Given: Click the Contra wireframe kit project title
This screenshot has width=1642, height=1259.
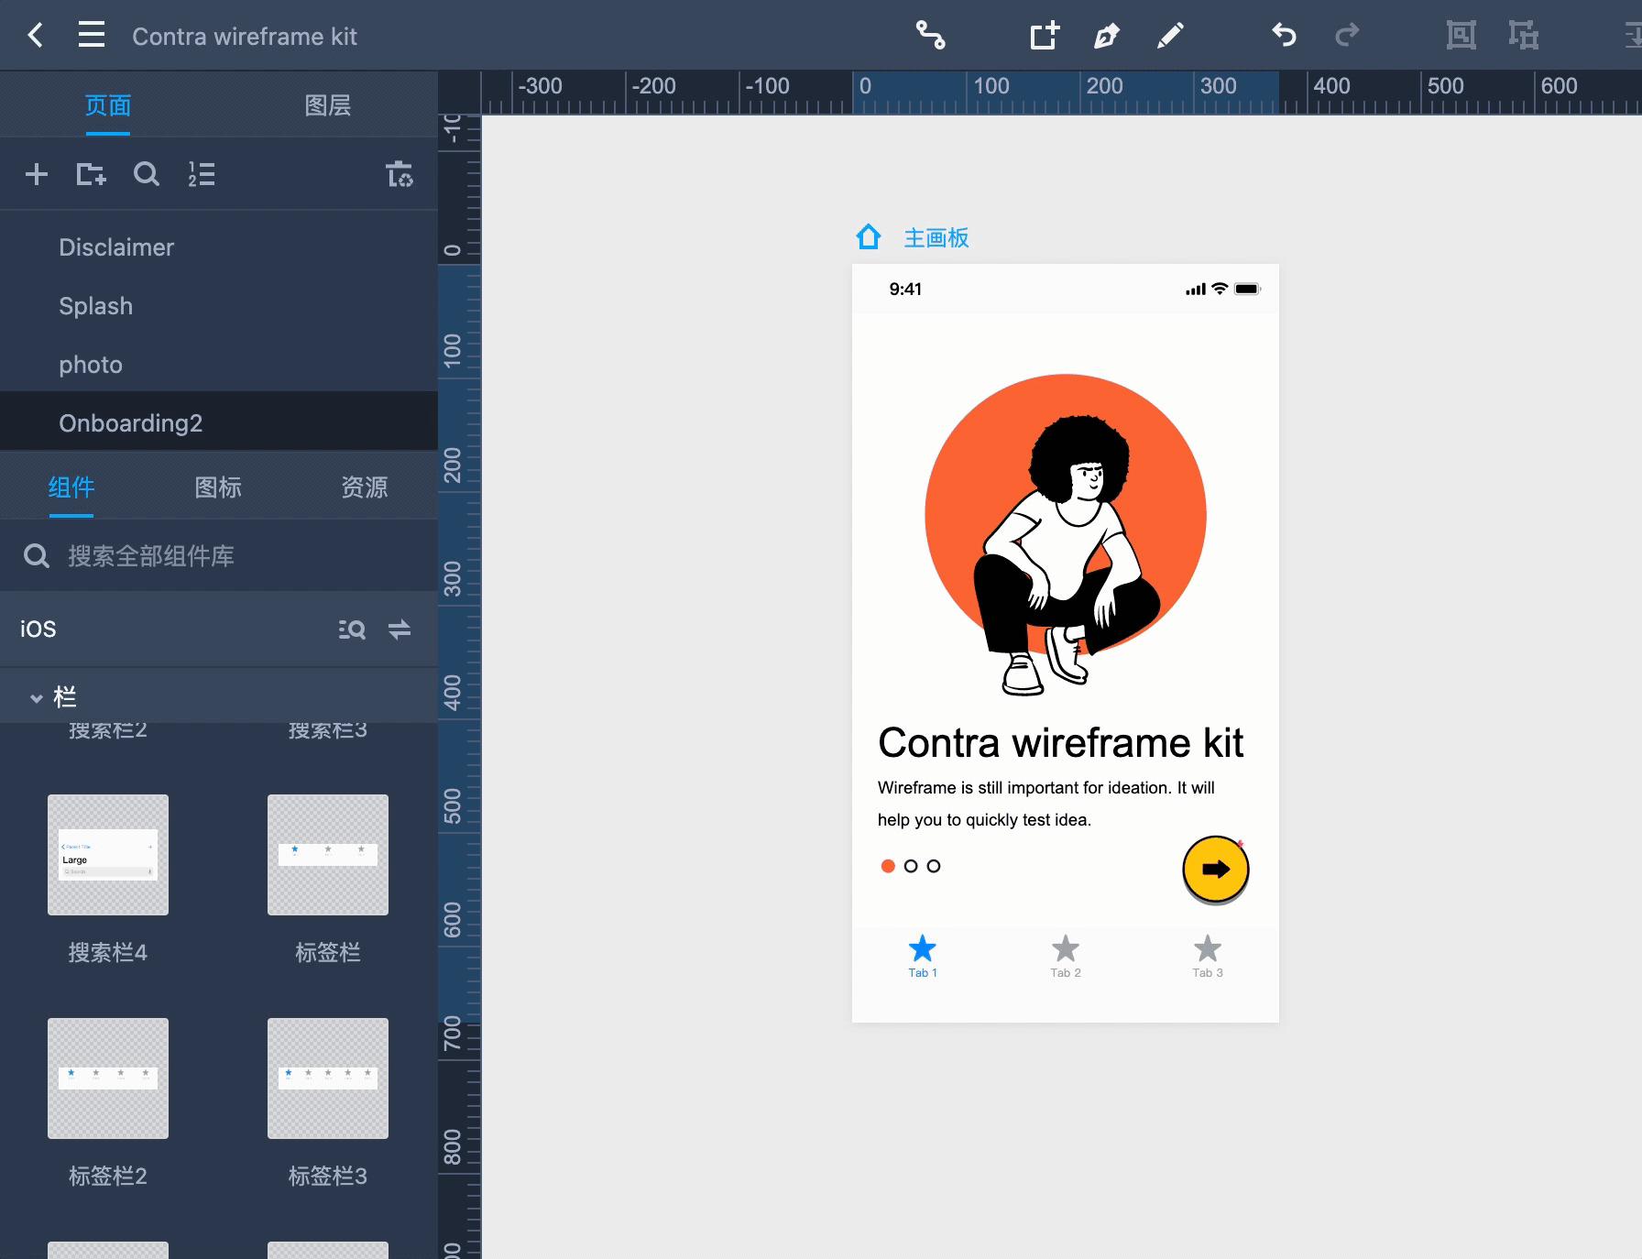Looking at the screenshot, I should click(x=245, y=37).
